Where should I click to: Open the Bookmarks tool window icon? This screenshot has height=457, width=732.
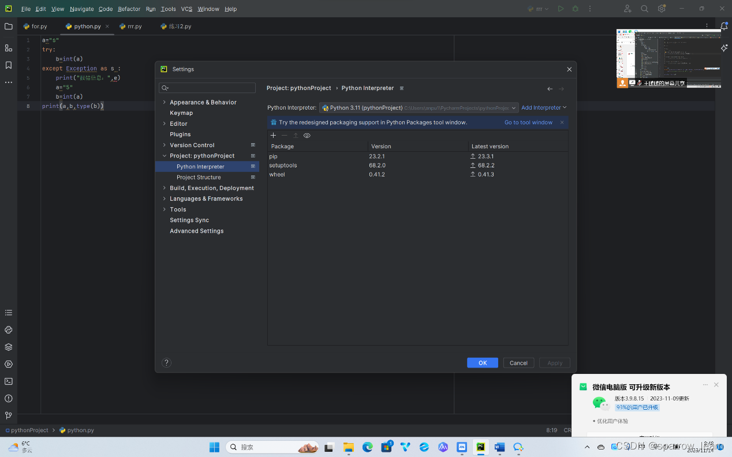[x=8, y=65]
